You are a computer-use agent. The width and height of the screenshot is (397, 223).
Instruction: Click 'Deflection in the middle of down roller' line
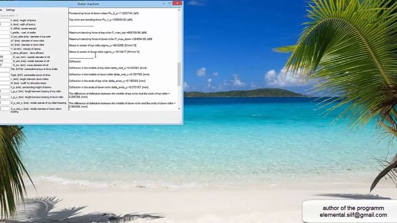coord(109,74)
